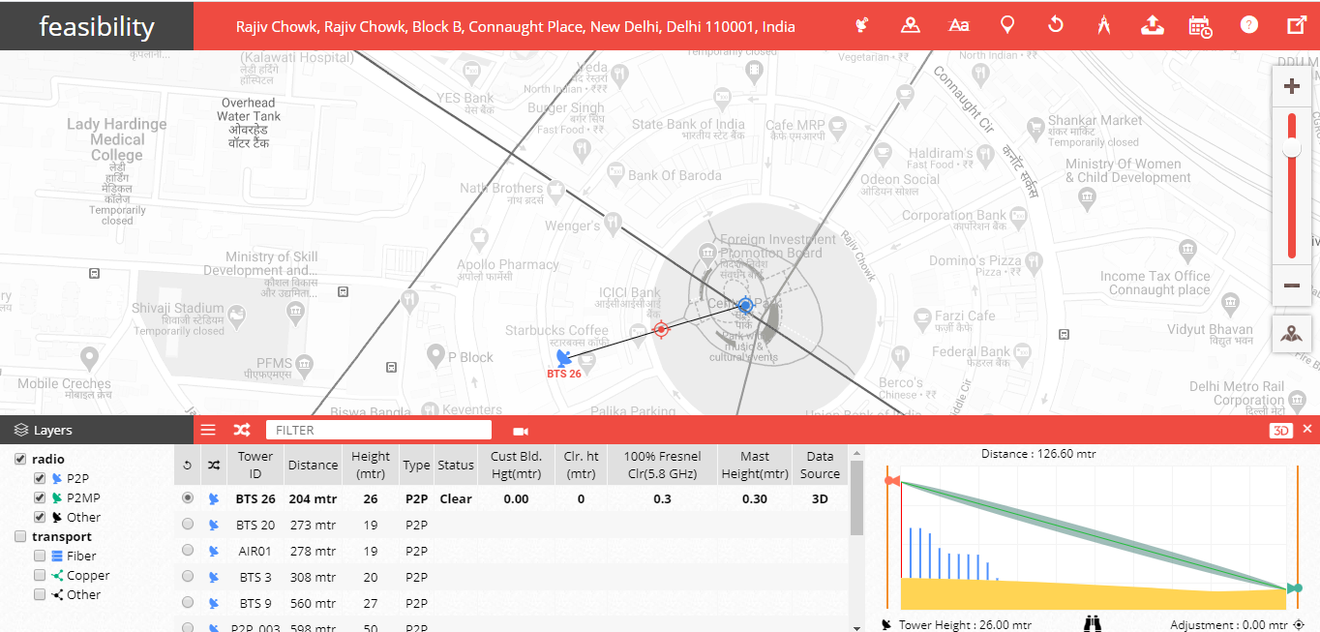Click the upload tray icon
The height and width of the screenshot is (632, 1320).
(x=1153, y=25)
